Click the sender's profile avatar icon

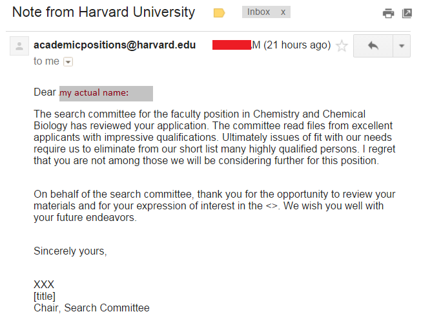coord(19,46)
